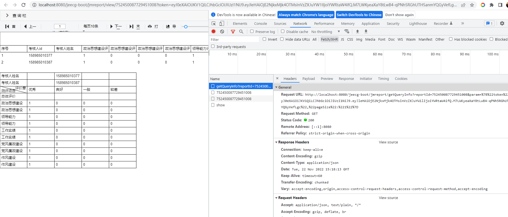508x217 pixels.
Task: Click the network Filter text field
Action: tap(234, 40)
